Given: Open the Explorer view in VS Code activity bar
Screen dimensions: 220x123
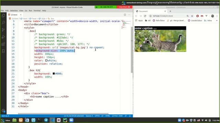Looking at the screenshot, I should [3, 15].
